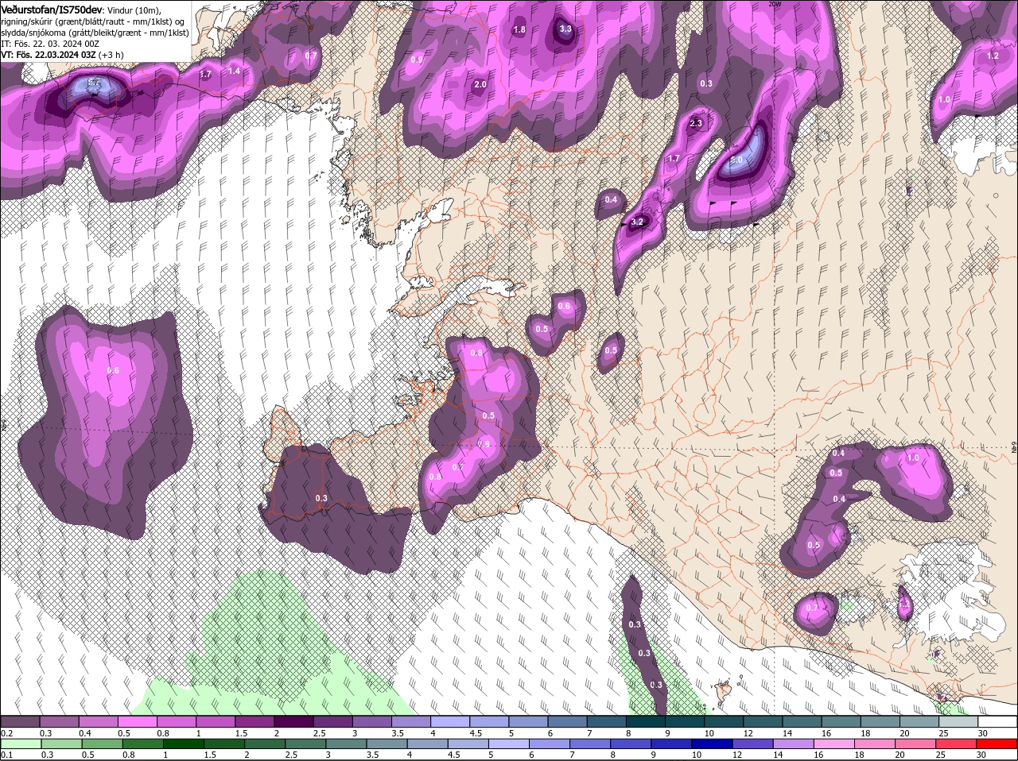
Task: Click the 'rigning/skúrir (grænt/blátt/rautt' legend description line
Action: click(92, 21)
